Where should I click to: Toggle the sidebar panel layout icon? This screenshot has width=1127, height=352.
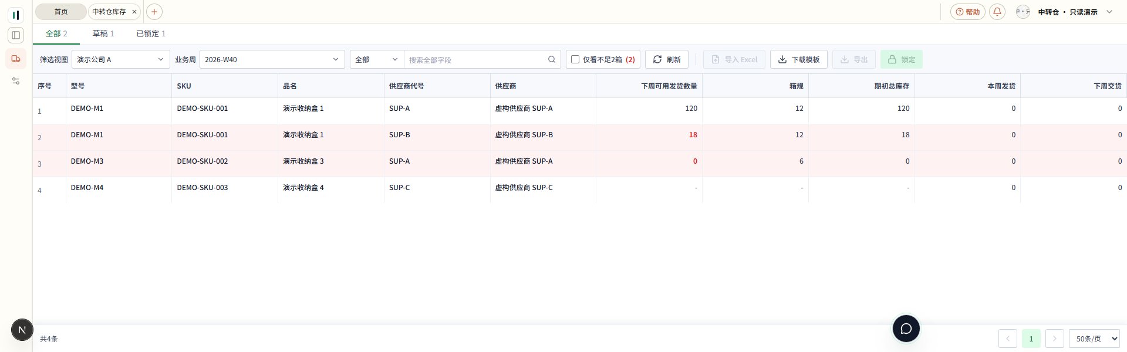[16, 35]
